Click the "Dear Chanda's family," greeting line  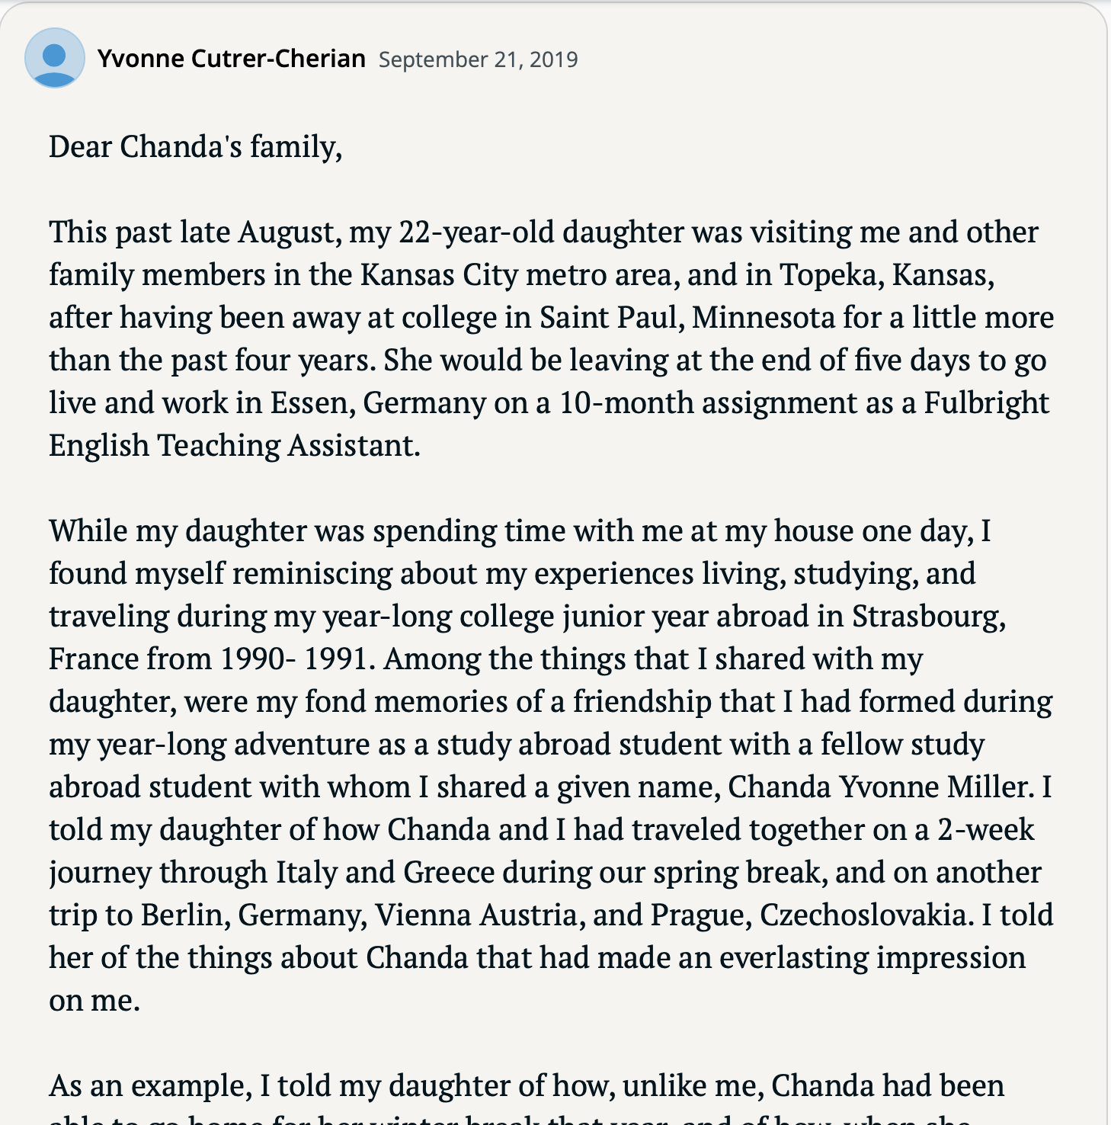pos(195,146)
